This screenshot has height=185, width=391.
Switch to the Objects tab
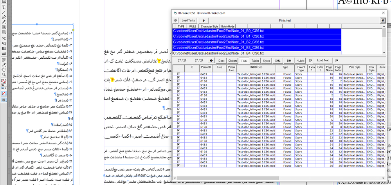[232, 61]
